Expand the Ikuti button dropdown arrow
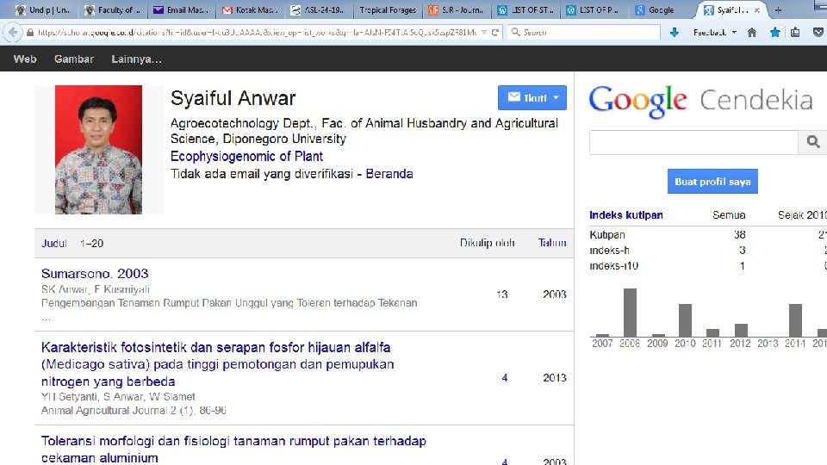The height and width of the screenshot is (465, 827). click(556, 97)
